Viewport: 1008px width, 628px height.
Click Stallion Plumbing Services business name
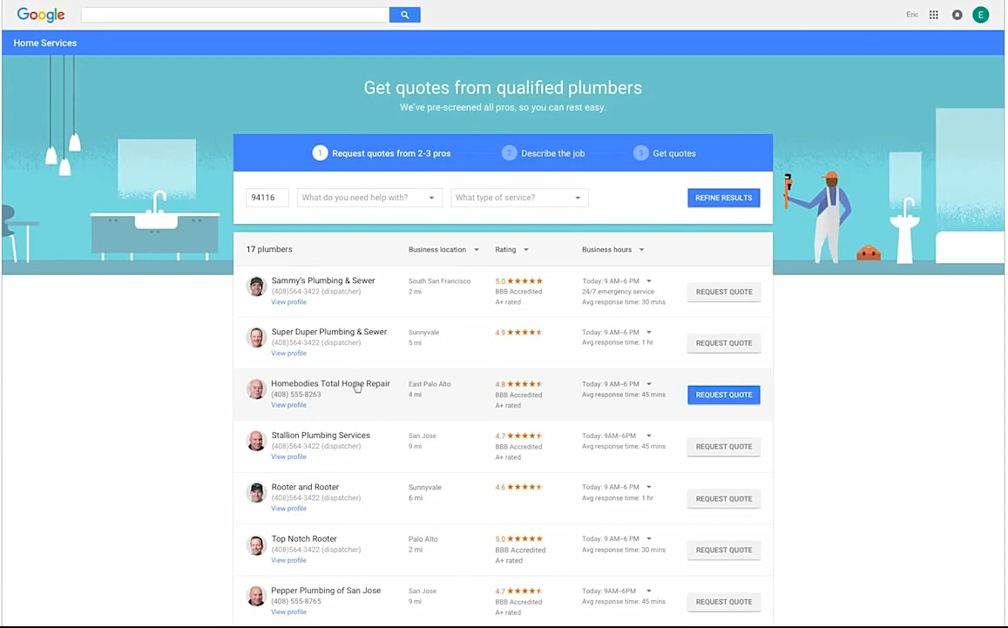[x=321, y=436]
